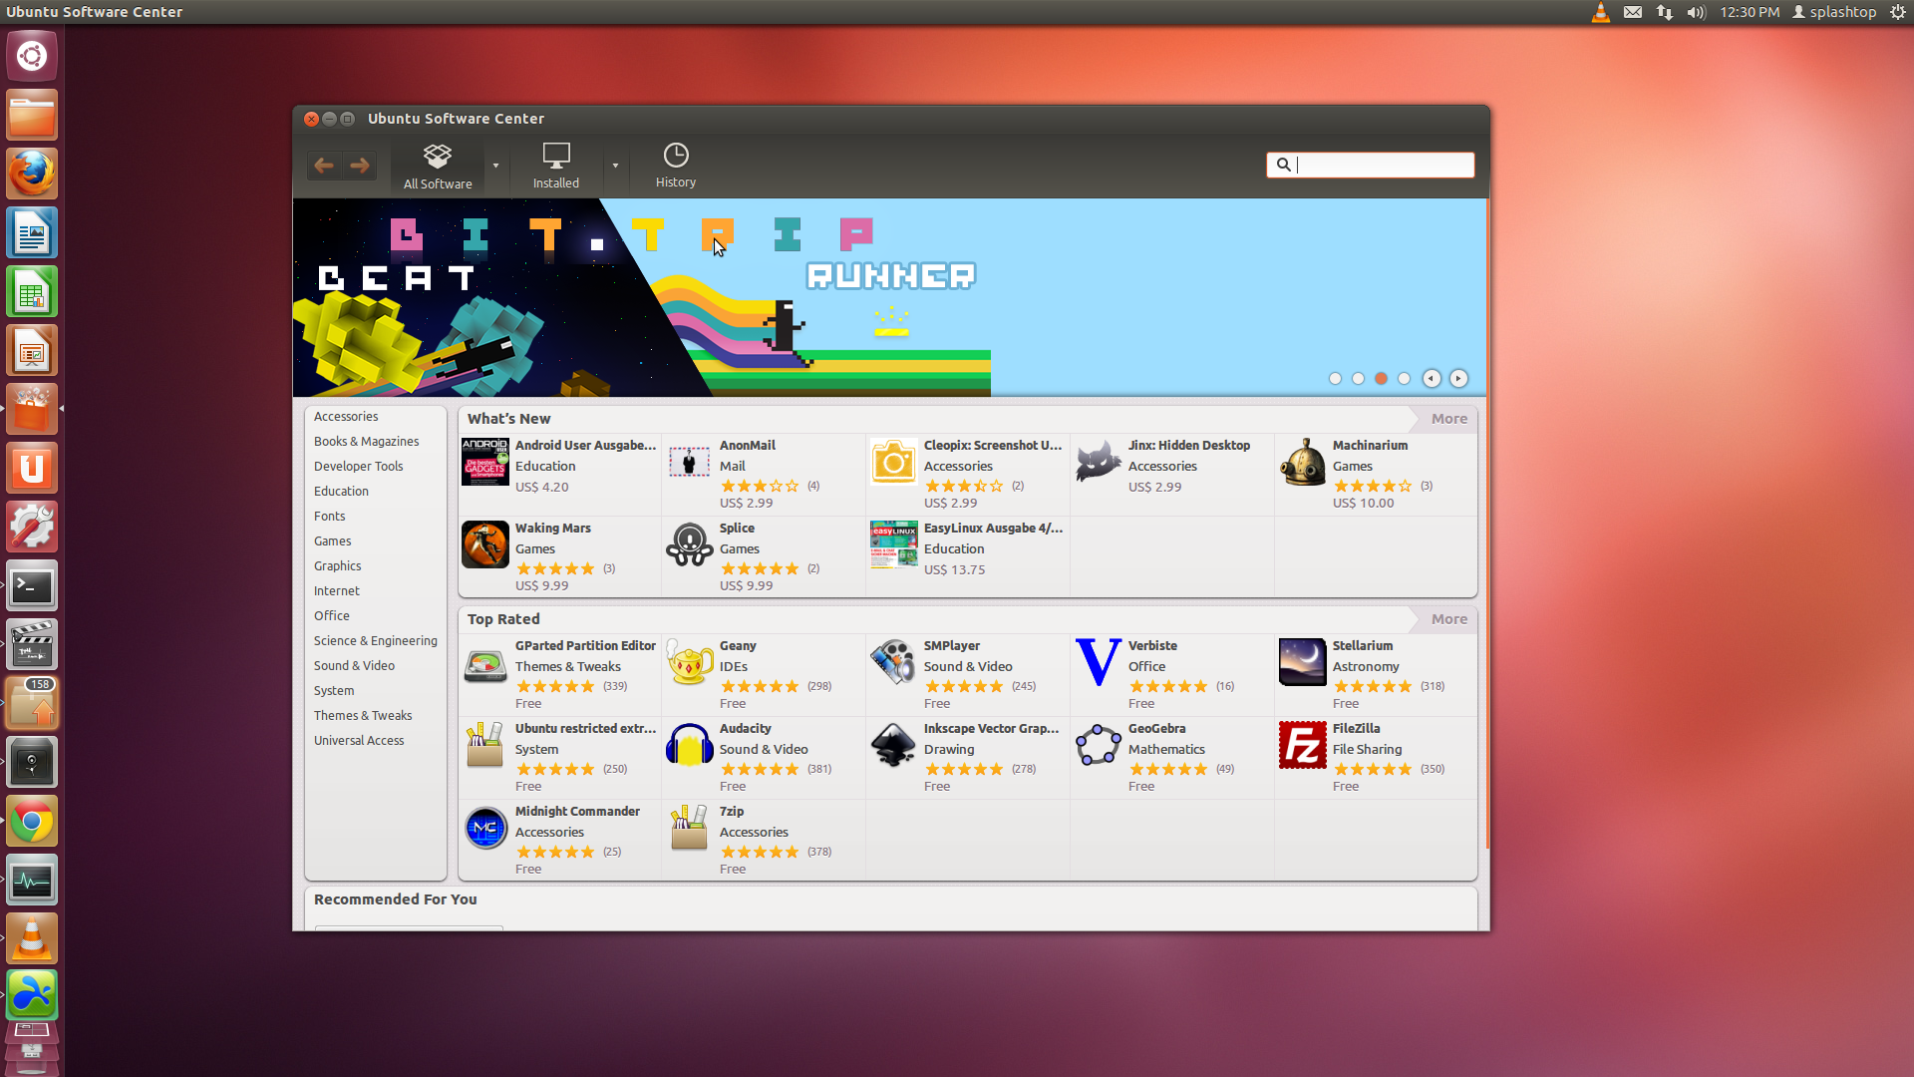Select the VLC media player dock icon
1914x1077 pixels.
coord(33,939)
